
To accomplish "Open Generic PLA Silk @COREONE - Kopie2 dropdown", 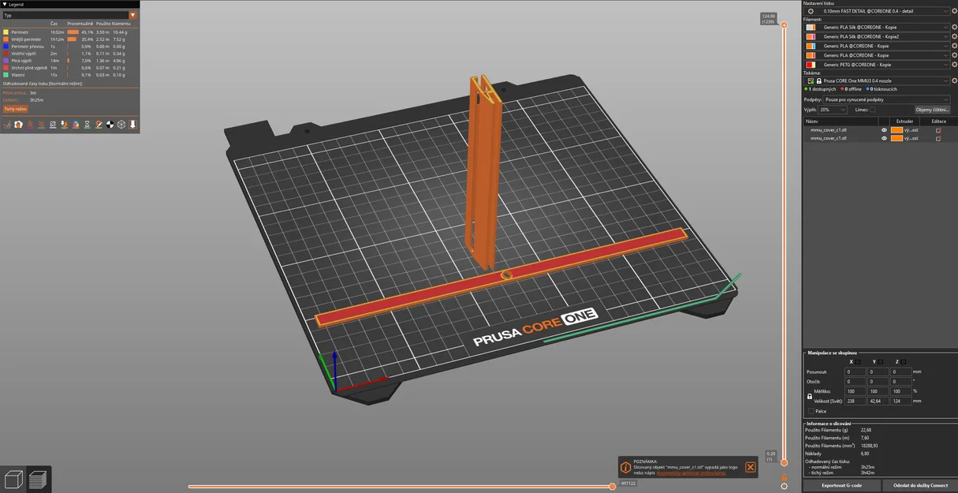I will click(x=877, y=36).
